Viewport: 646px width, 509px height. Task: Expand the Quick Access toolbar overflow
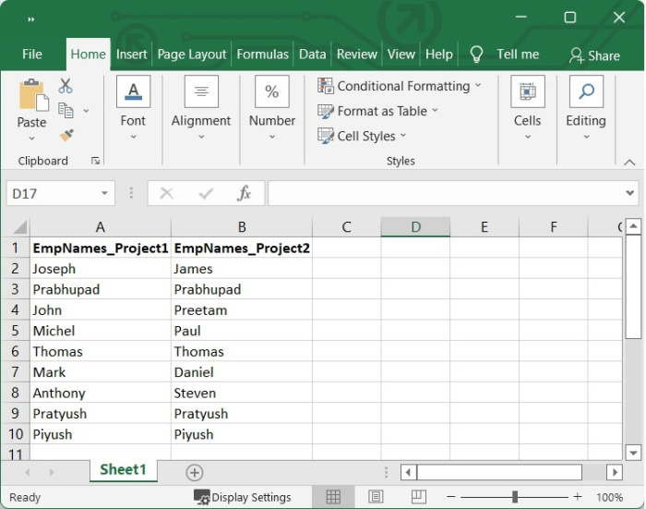click(x=30, y=19)
